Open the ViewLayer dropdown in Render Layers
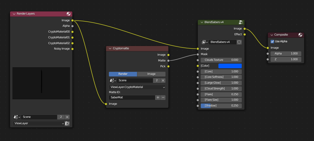Viewport: 314px width, 141px height. click(x=38, y=123)
